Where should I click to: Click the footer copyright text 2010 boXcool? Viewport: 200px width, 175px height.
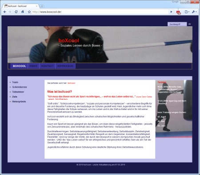point(101,165)
